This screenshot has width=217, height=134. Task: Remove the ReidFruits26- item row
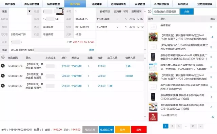click(3, 66)
